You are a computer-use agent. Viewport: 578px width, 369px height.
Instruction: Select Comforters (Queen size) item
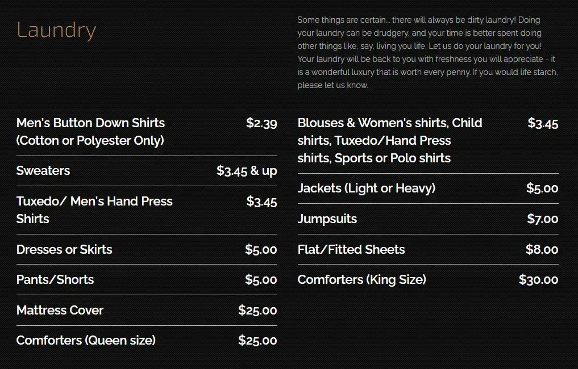[x=86, y=340]
